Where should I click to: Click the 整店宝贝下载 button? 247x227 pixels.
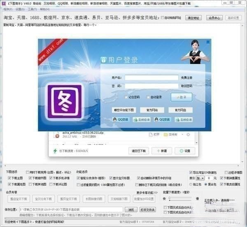19,199
